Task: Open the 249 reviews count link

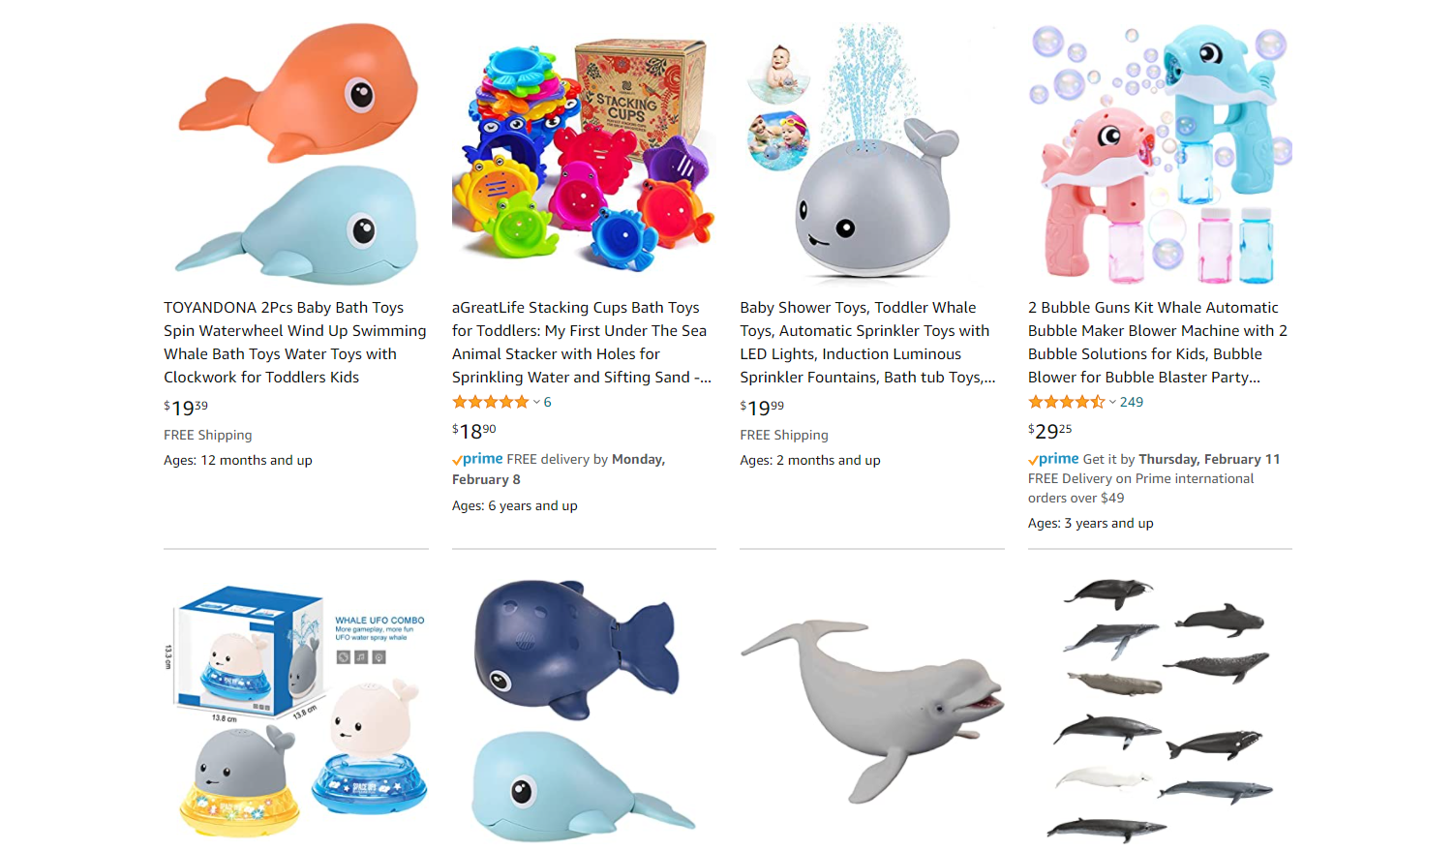Action: click(x=1132, y=402)
